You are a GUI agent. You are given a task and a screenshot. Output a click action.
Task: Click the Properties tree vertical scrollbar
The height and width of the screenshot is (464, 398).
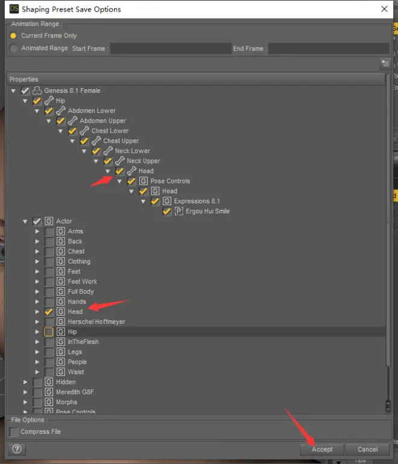click(388, 243)
